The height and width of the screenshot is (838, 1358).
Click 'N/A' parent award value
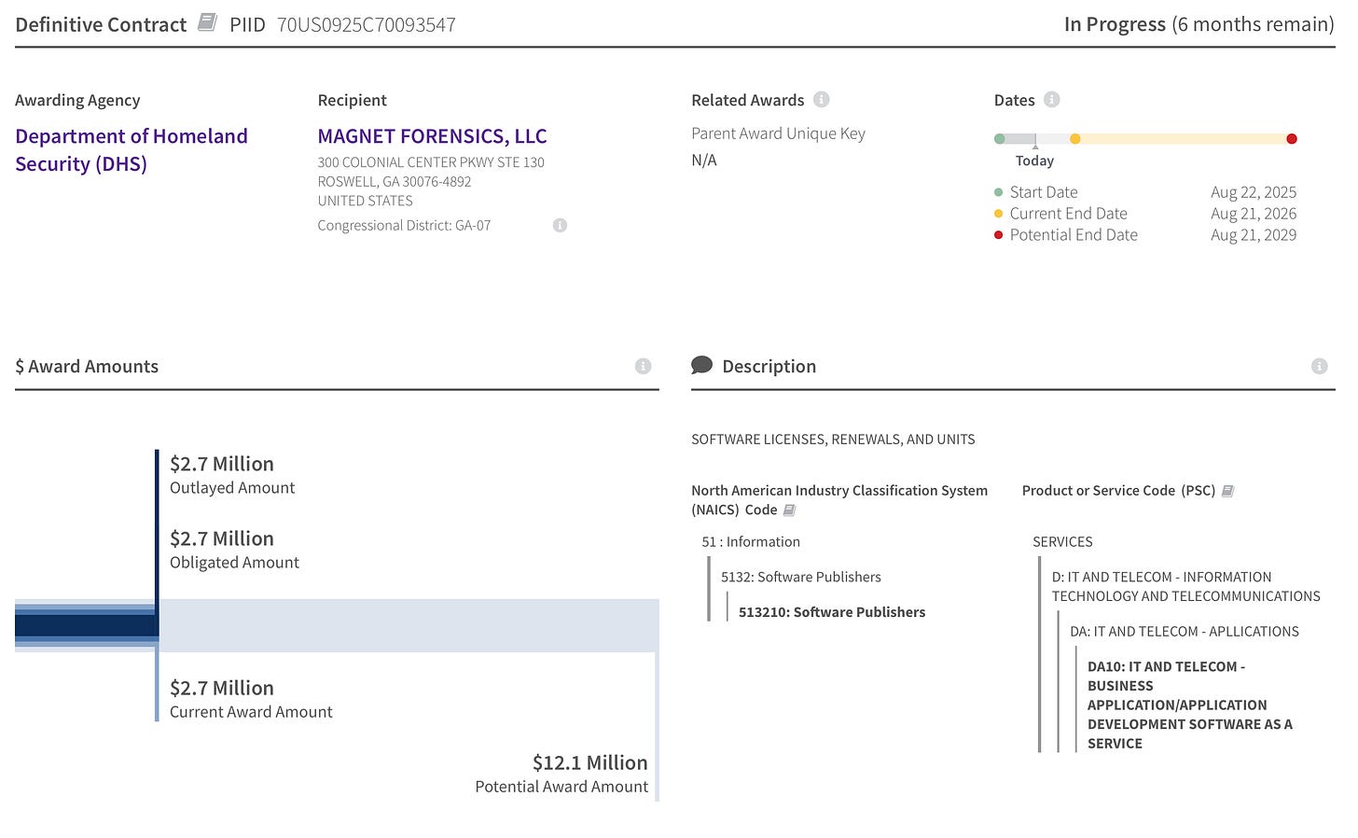coord(704,161)
